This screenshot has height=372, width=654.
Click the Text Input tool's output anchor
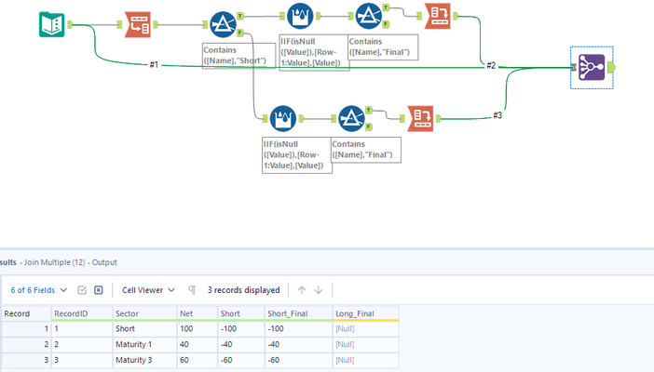(x=70, y=24)
